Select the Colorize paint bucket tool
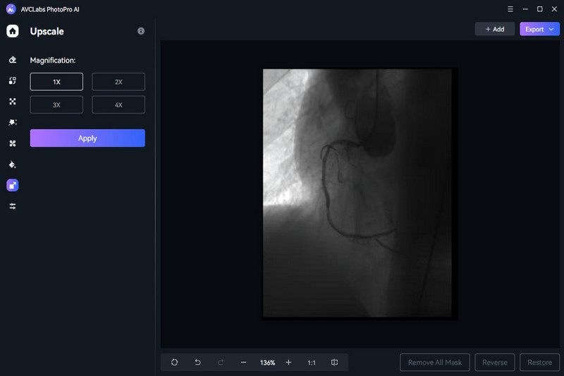This screenshot has height=376, width=564. pyautogui.click(x=13, y=164)
